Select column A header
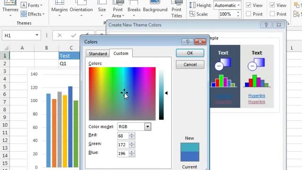 pyautogui.click(x=22, y=48)
